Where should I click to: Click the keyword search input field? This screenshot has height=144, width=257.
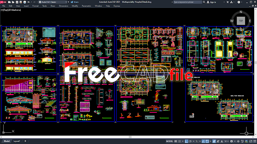[188, 2]
